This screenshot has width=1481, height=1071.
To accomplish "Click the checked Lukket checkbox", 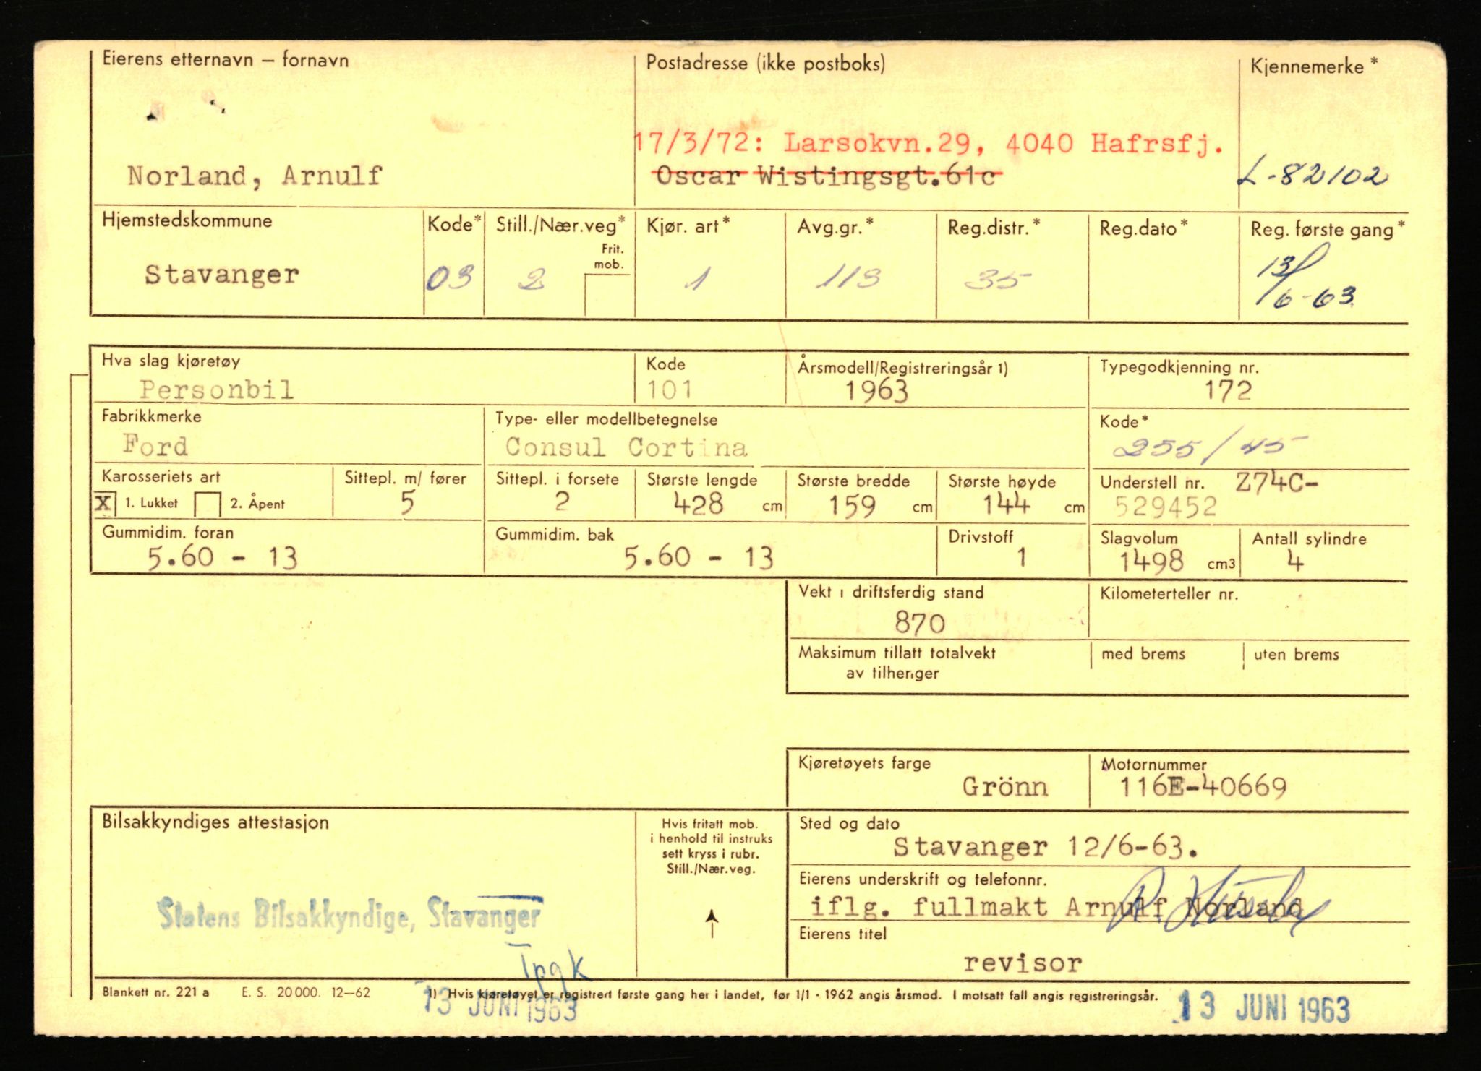I will pos(104,503).
